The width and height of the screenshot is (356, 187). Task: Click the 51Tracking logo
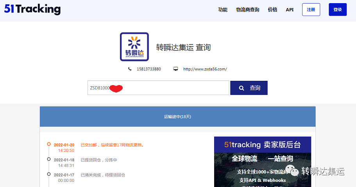(32, 9)
